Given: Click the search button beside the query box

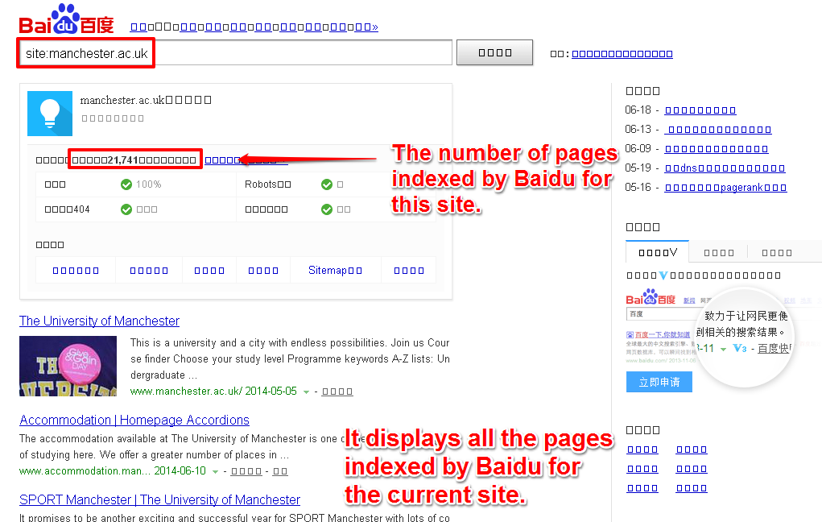Looking at the screenshot, I should tap(494, 52).
